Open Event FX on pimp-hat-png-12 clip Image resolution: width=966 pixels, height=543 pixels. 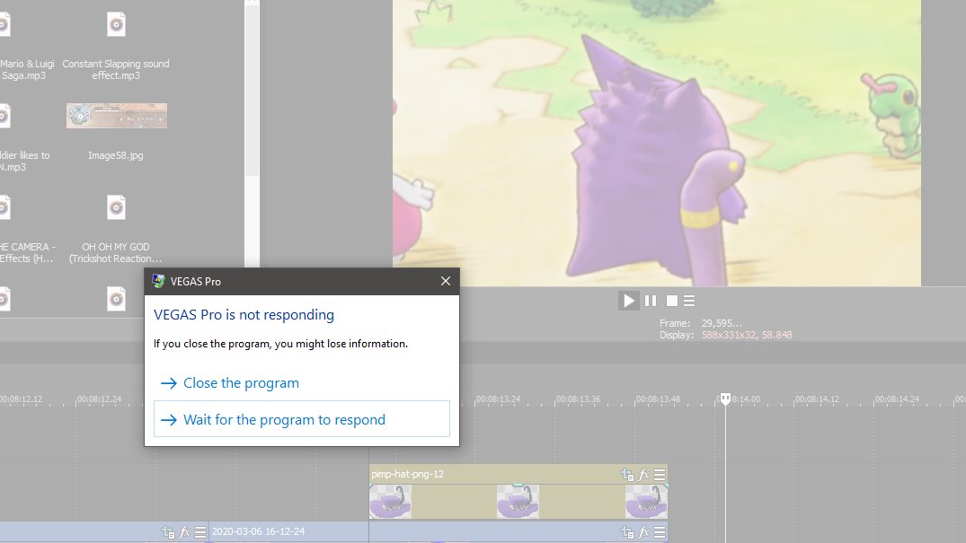(643, 475)
